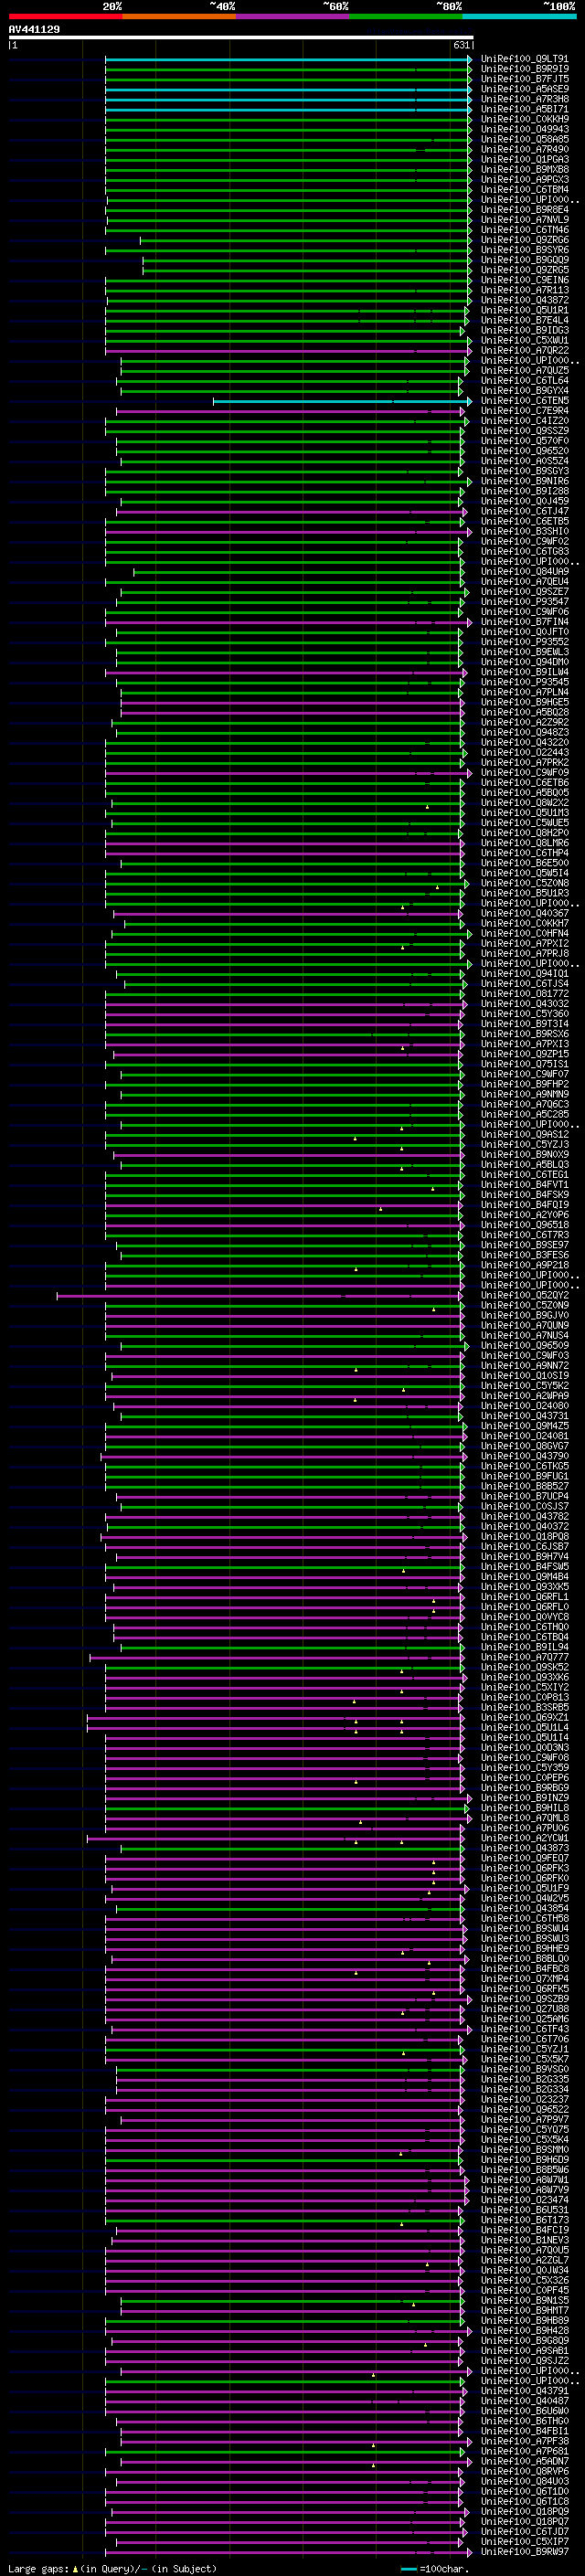The image size is (585, 2576).
Task: Select hit label UniRef100_B9IDG3
Action: click(525, 330)
